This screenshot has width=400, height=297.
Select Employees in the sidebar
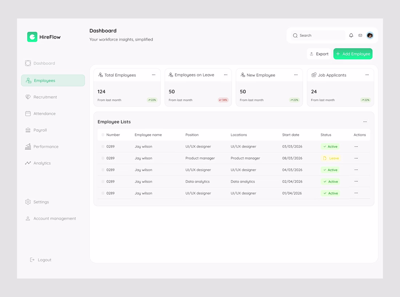pyautogui.click(x=53, y=81)
